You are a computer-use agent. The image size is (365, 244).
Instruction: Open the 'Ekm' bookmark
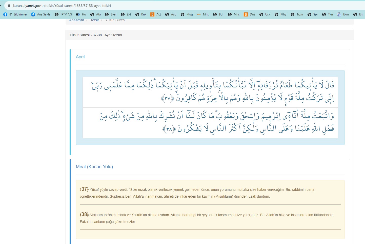tap(343, 14)
